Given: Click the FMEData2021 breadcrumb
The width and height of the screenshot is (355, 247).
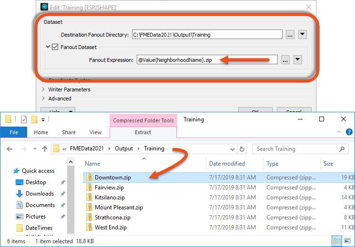Looking at the screenshot, I should click(87, 148).
